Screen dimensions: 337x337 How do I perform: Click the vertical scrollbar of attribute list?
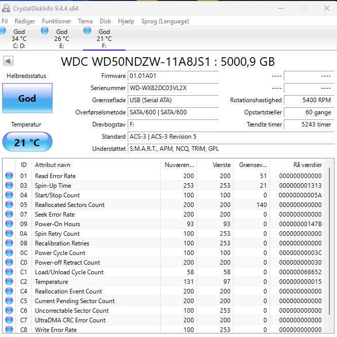pyautogui.click(x=329, y=241)
